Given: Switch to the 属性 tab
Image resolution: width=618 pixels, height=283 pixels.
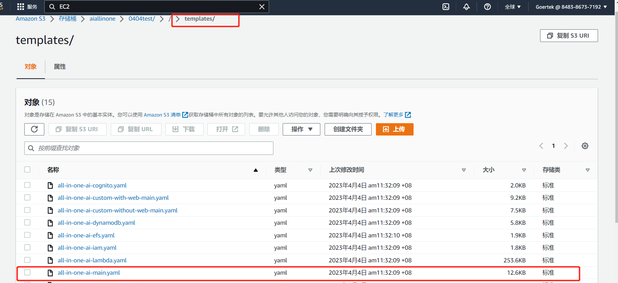Looking at the screenshot, I should 60,67.
